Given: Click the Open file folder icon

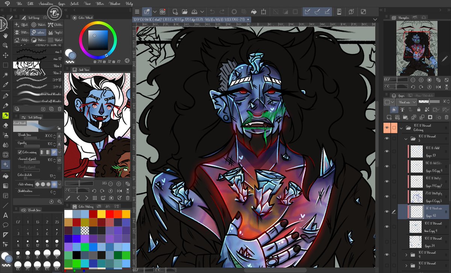Looking at the screenshot, I should [185, 12].
